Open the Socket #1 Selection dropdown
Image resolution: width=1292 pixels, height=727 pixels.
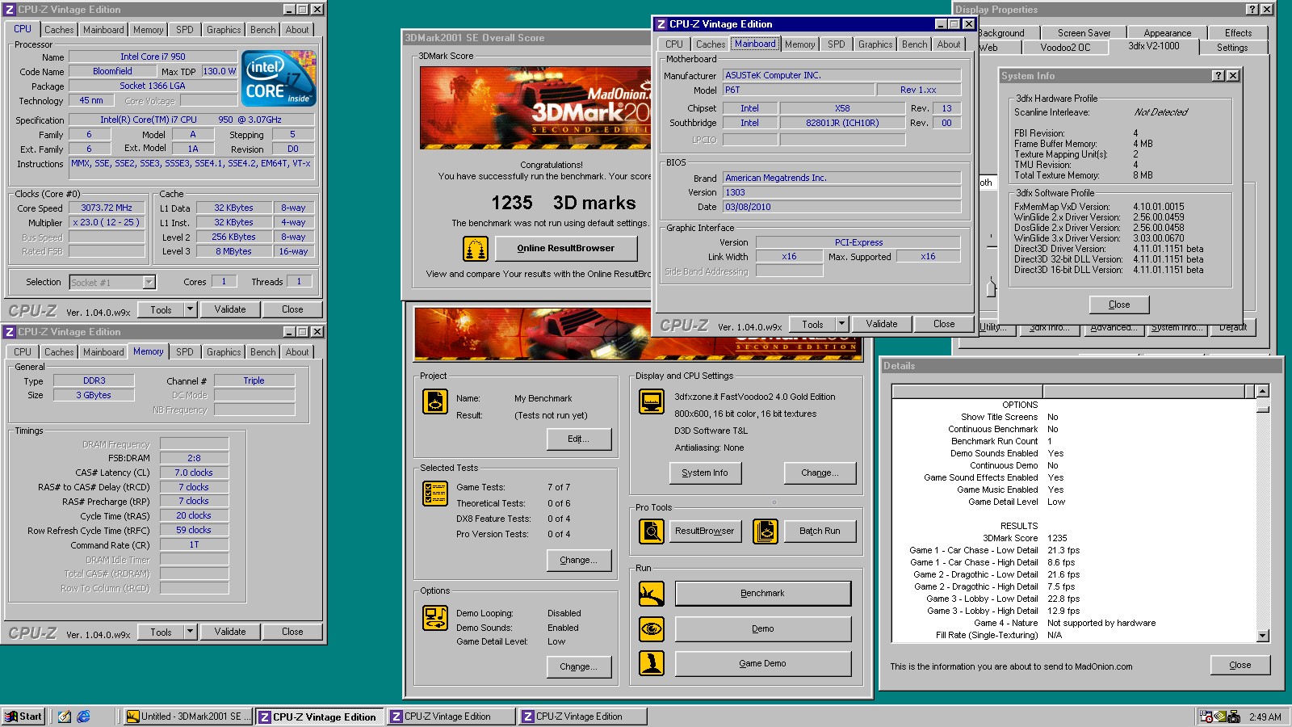tap(149, 282)
